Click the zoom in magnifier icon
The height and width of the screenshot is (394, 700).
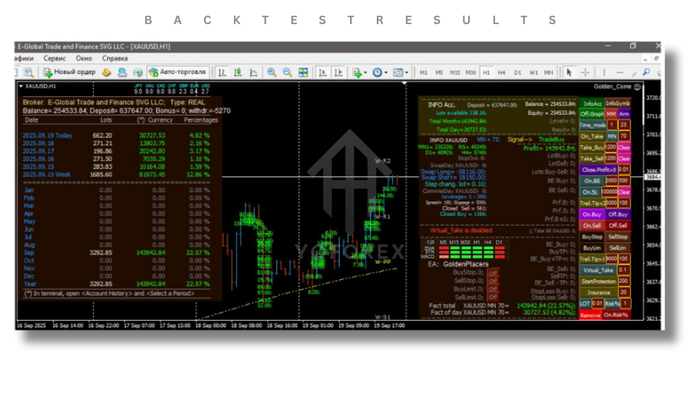pyautogui.click(x=272, y=72)
